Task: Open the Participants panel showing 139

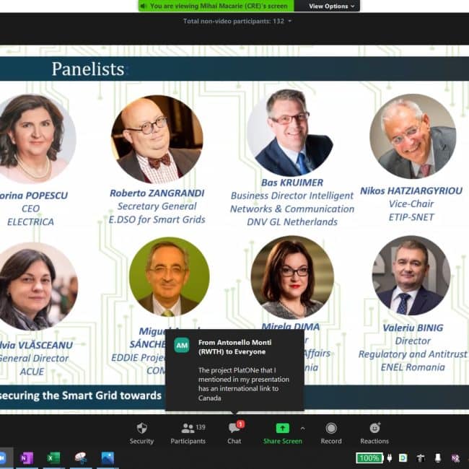Action: click(188, 433)
